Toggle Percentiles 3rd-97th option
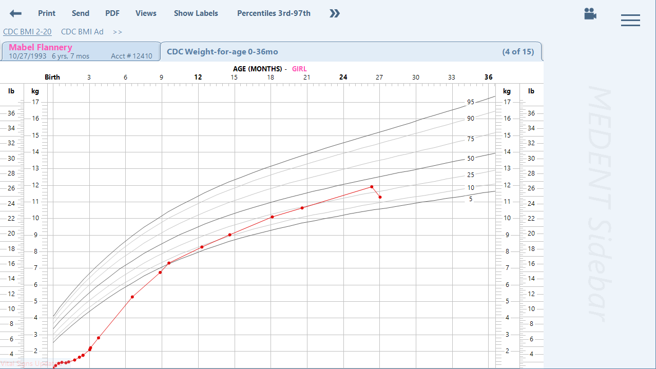The image size is (656, 369). pos(274,13)
